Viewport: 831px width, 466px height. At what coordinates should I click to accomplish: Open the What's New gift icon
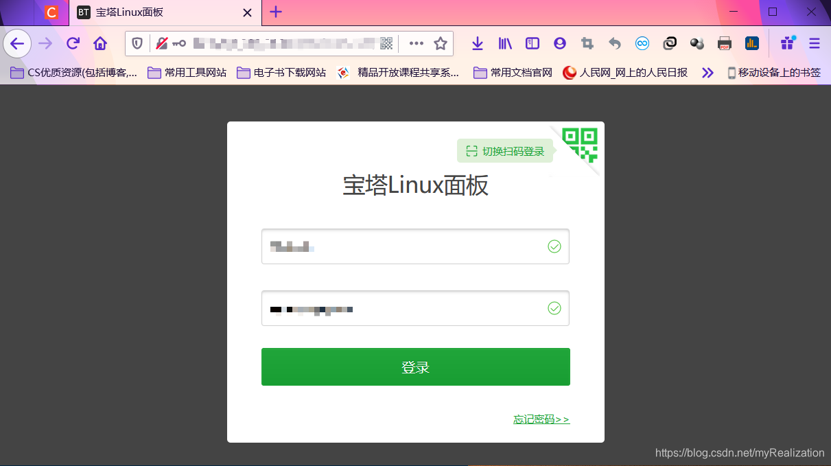(787, 43)
